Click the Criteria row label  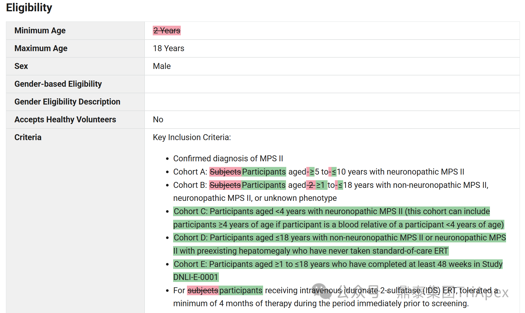click(28, 137)
